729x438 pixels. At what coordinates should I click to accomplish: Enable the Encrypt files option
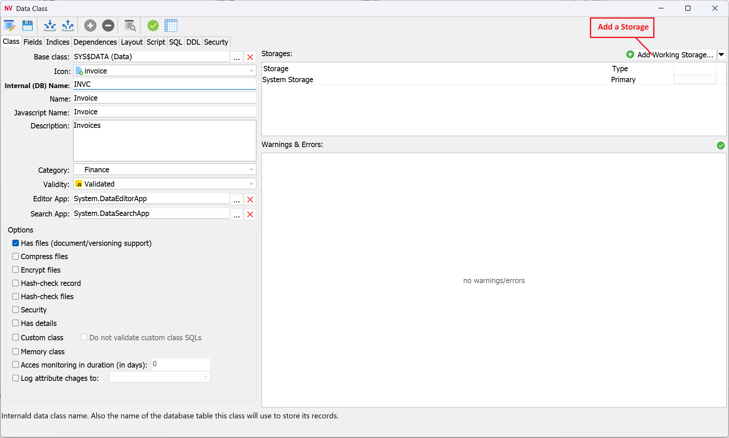(x=16, y=270)
